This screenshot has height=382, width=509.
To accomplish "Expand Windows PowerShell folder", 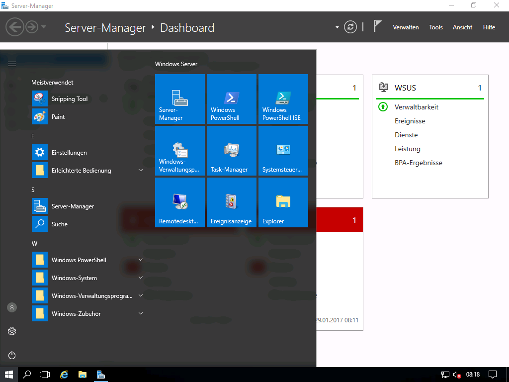I will (141, 260).
